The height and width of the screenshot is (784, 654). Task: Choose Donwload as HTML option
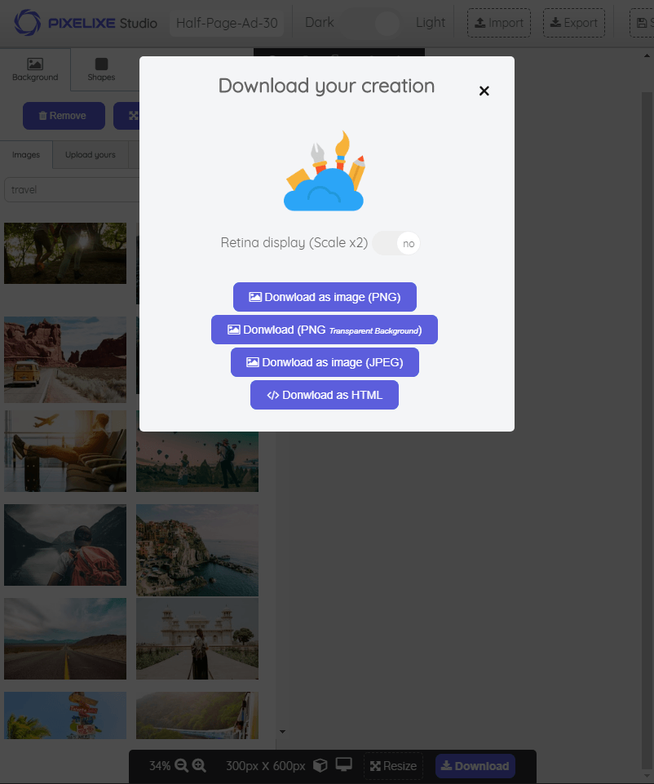pyautogui.click(x=325, y=395)
